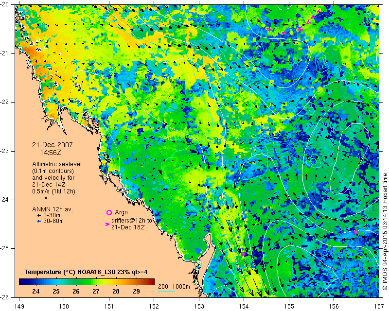This screenshot has width=389, height=311.
Task: Click the 'drifters@12h to' legend text
Action: click(132, 221)
